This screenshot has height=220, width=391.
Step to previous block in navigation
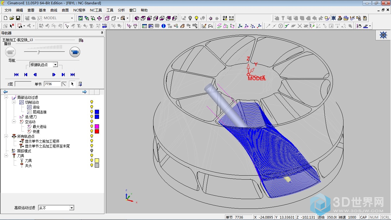tap(26, 74)
